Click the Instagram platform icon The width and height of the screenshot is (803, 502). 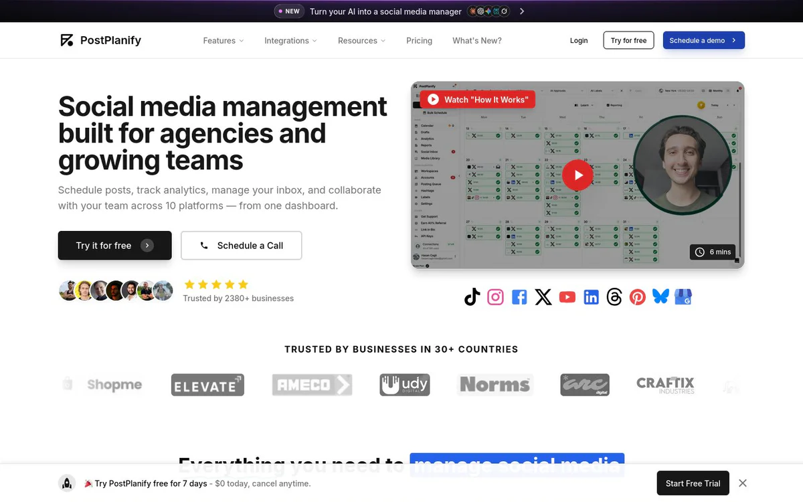click(495, 297)
